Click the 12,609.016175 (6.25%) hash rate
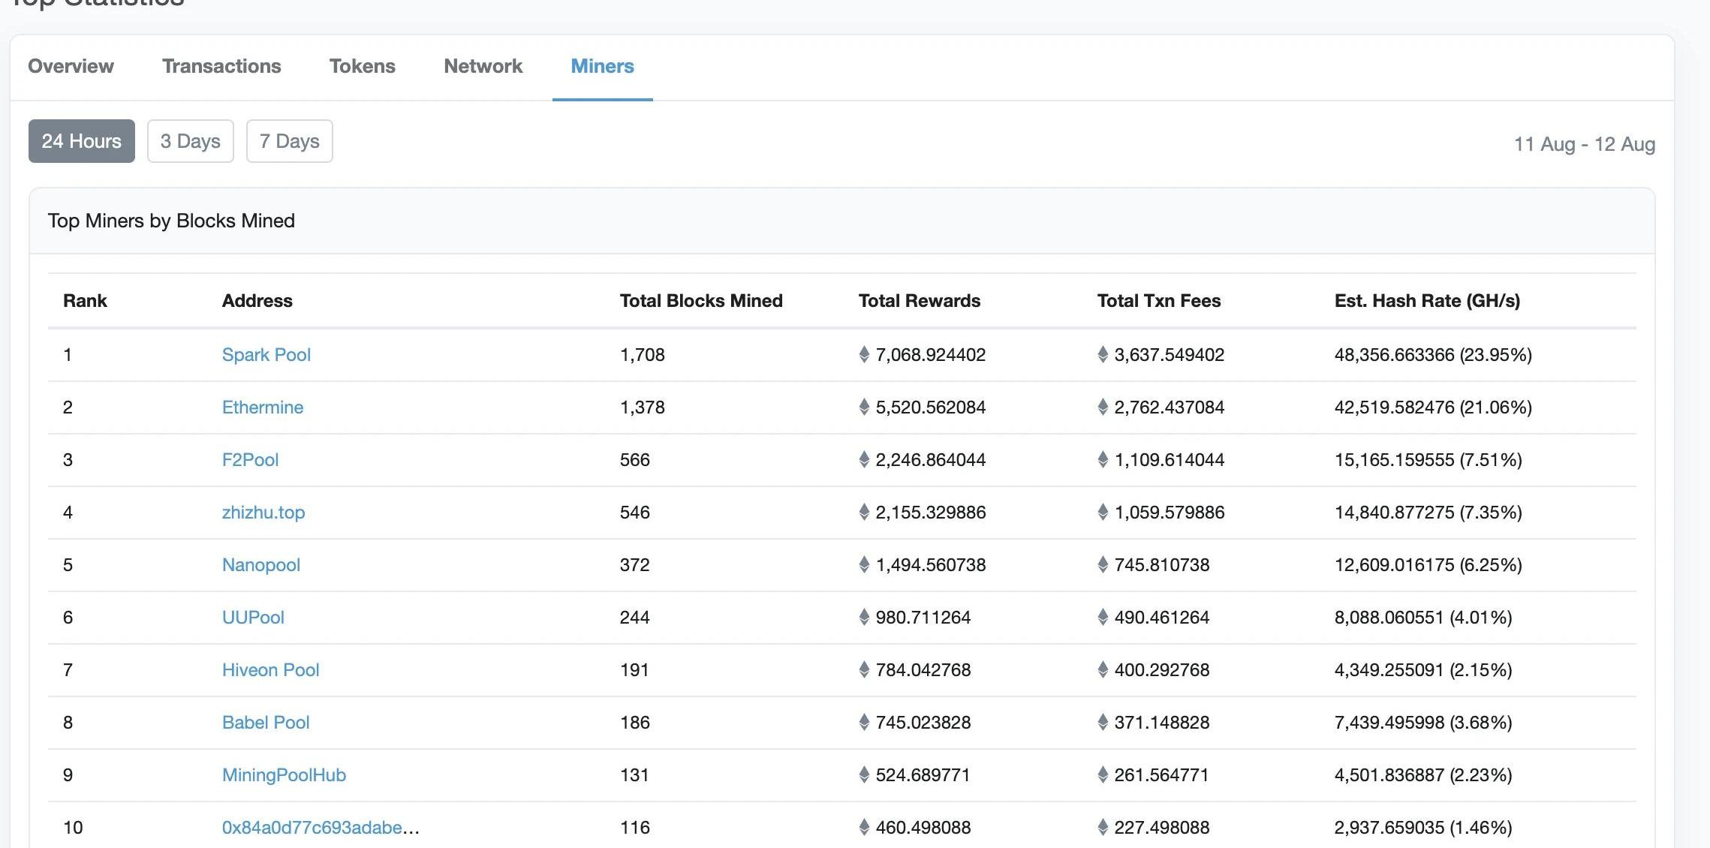This screenshot has width=1710, height=848. (1429, 565)
